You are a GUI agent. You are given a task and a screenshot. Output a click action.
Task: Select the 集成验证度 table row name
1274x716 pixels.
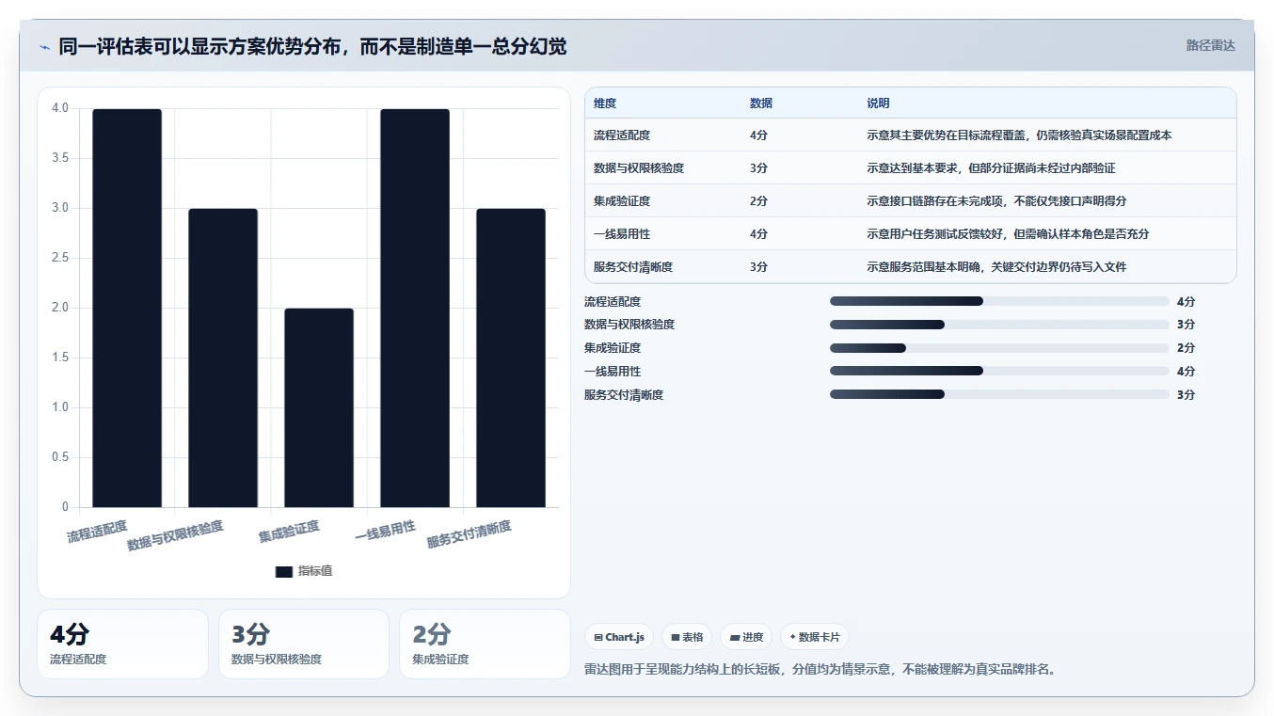pyautogui.click(x=622, y=201)
